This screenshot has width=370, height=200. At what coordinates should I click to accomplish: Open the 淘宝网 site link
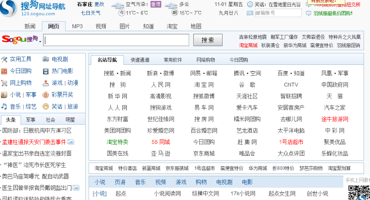tap(204, 85)
